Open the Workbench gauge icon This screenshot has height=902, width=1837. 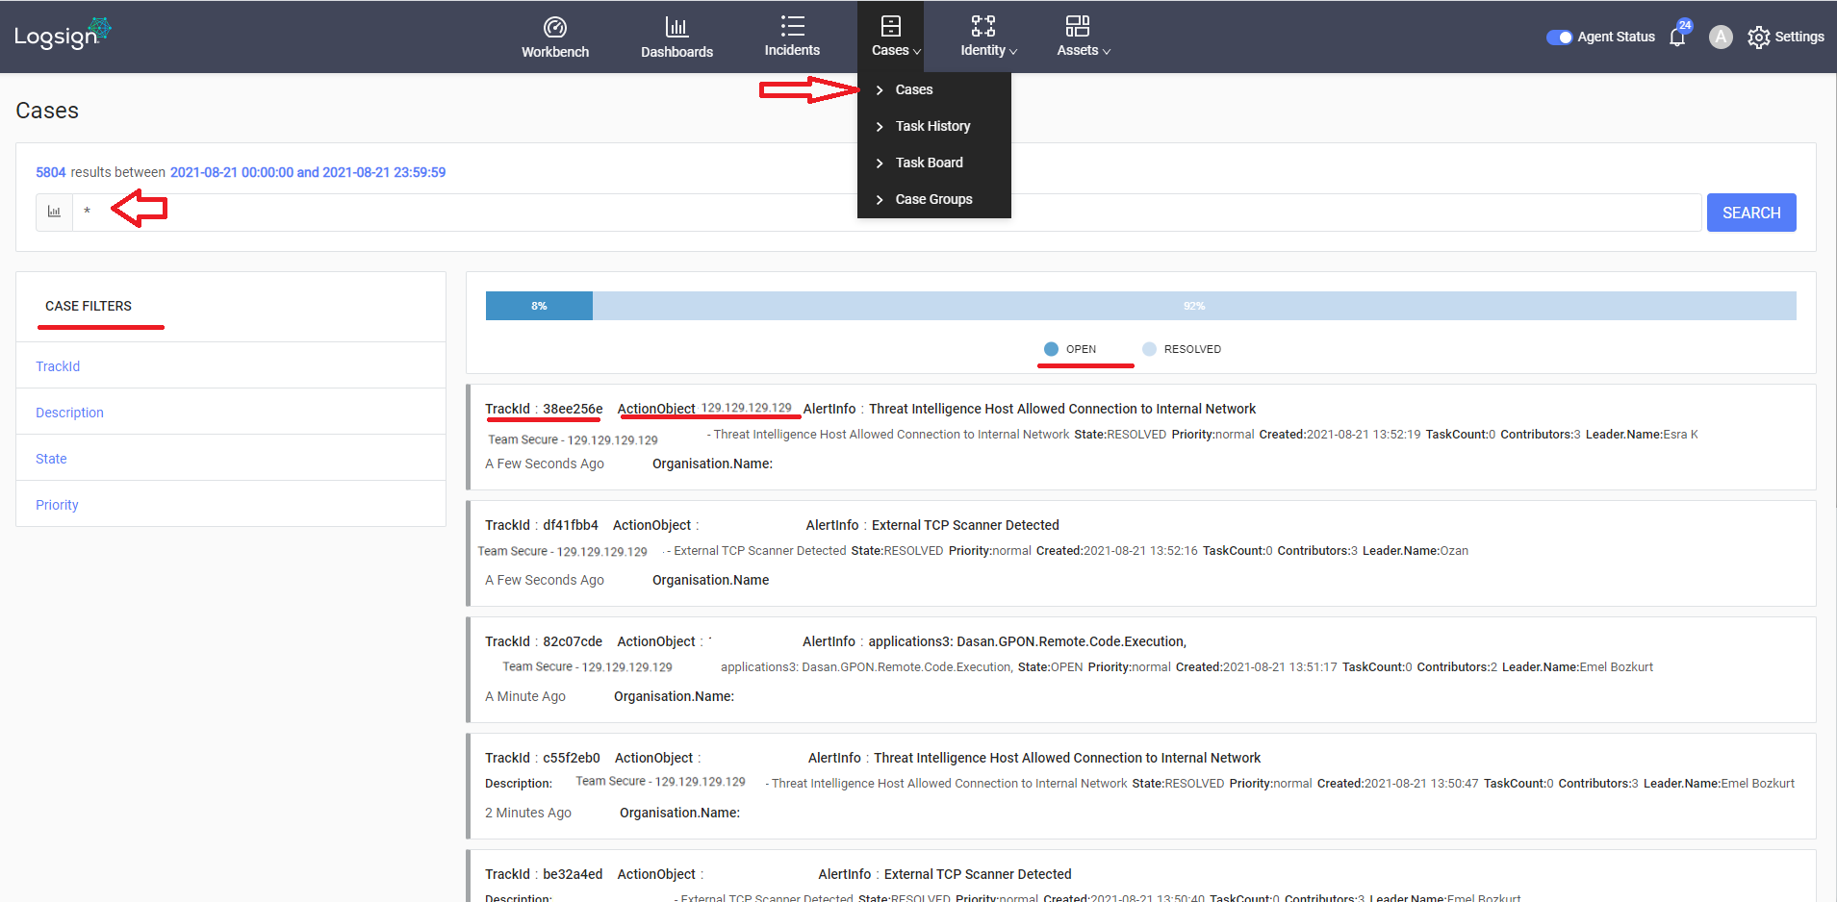coord(555,27)
